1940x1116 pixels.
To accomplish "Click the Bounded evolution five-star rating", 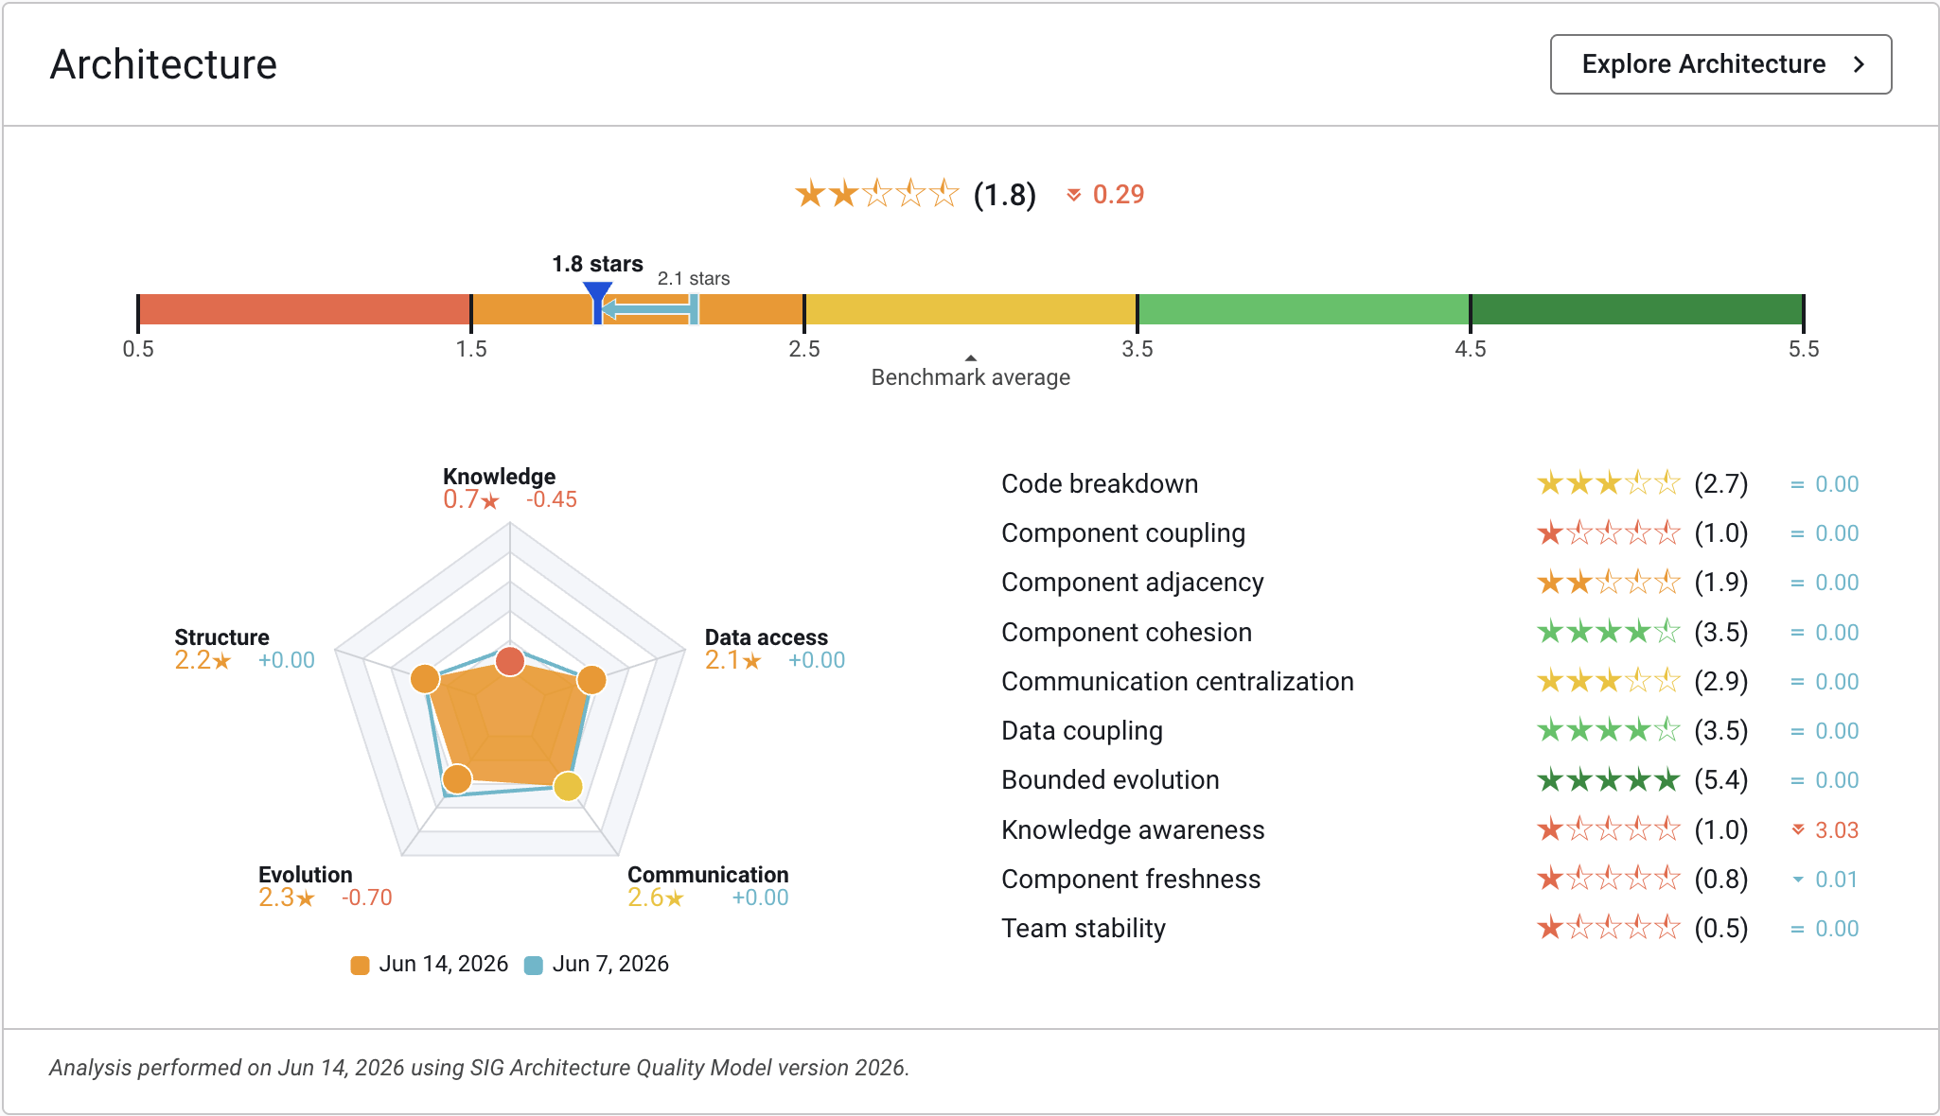I will 1609,780.
